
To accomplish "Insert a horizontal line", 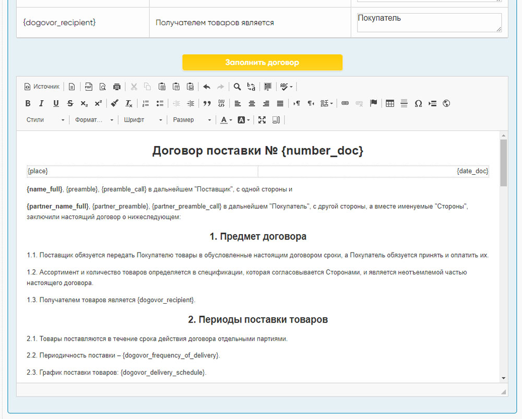I will click(404, 103).
